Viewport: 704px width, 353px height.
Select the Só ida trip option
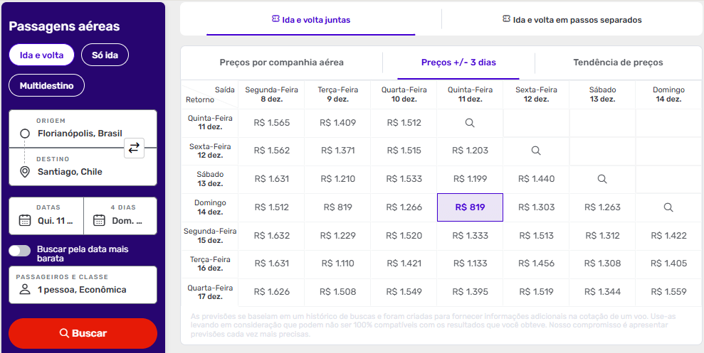tap(105, 55)
